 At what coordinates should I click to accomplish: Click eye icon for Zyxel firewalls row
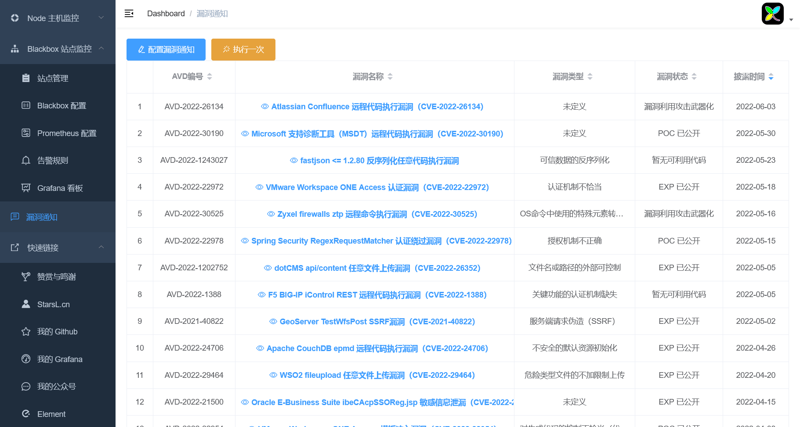(271, 214)
